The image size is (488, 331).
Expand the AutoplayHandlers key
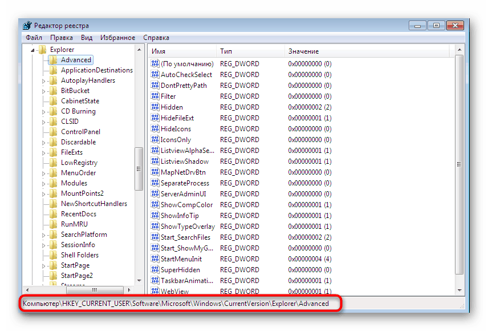[43, 81]
